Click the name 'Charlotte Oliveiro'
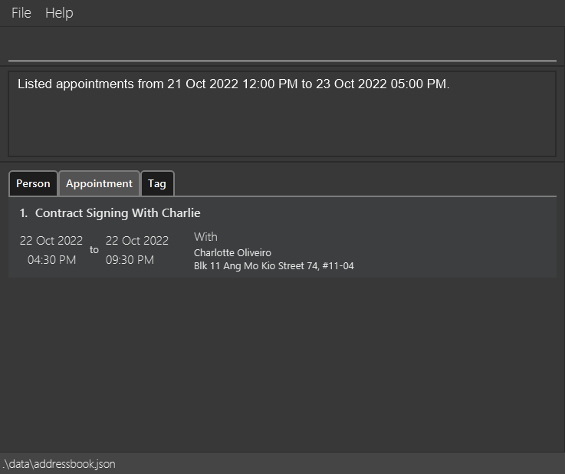565x474 pixels. [x=232, y=252]
